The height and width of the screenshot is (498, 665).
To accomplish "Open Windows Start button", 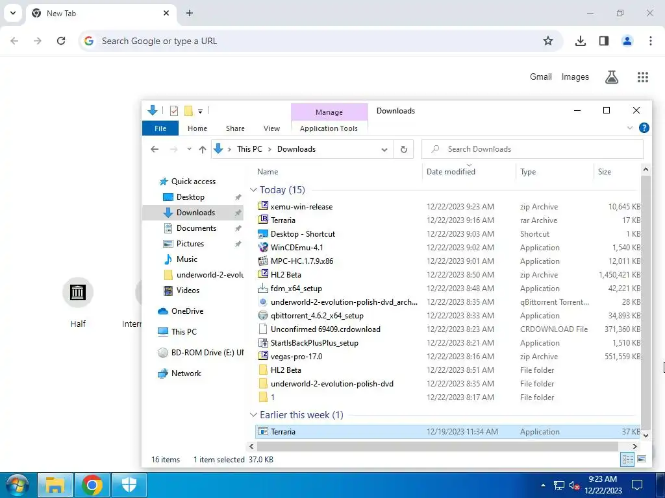I will [x=18, y=485].
